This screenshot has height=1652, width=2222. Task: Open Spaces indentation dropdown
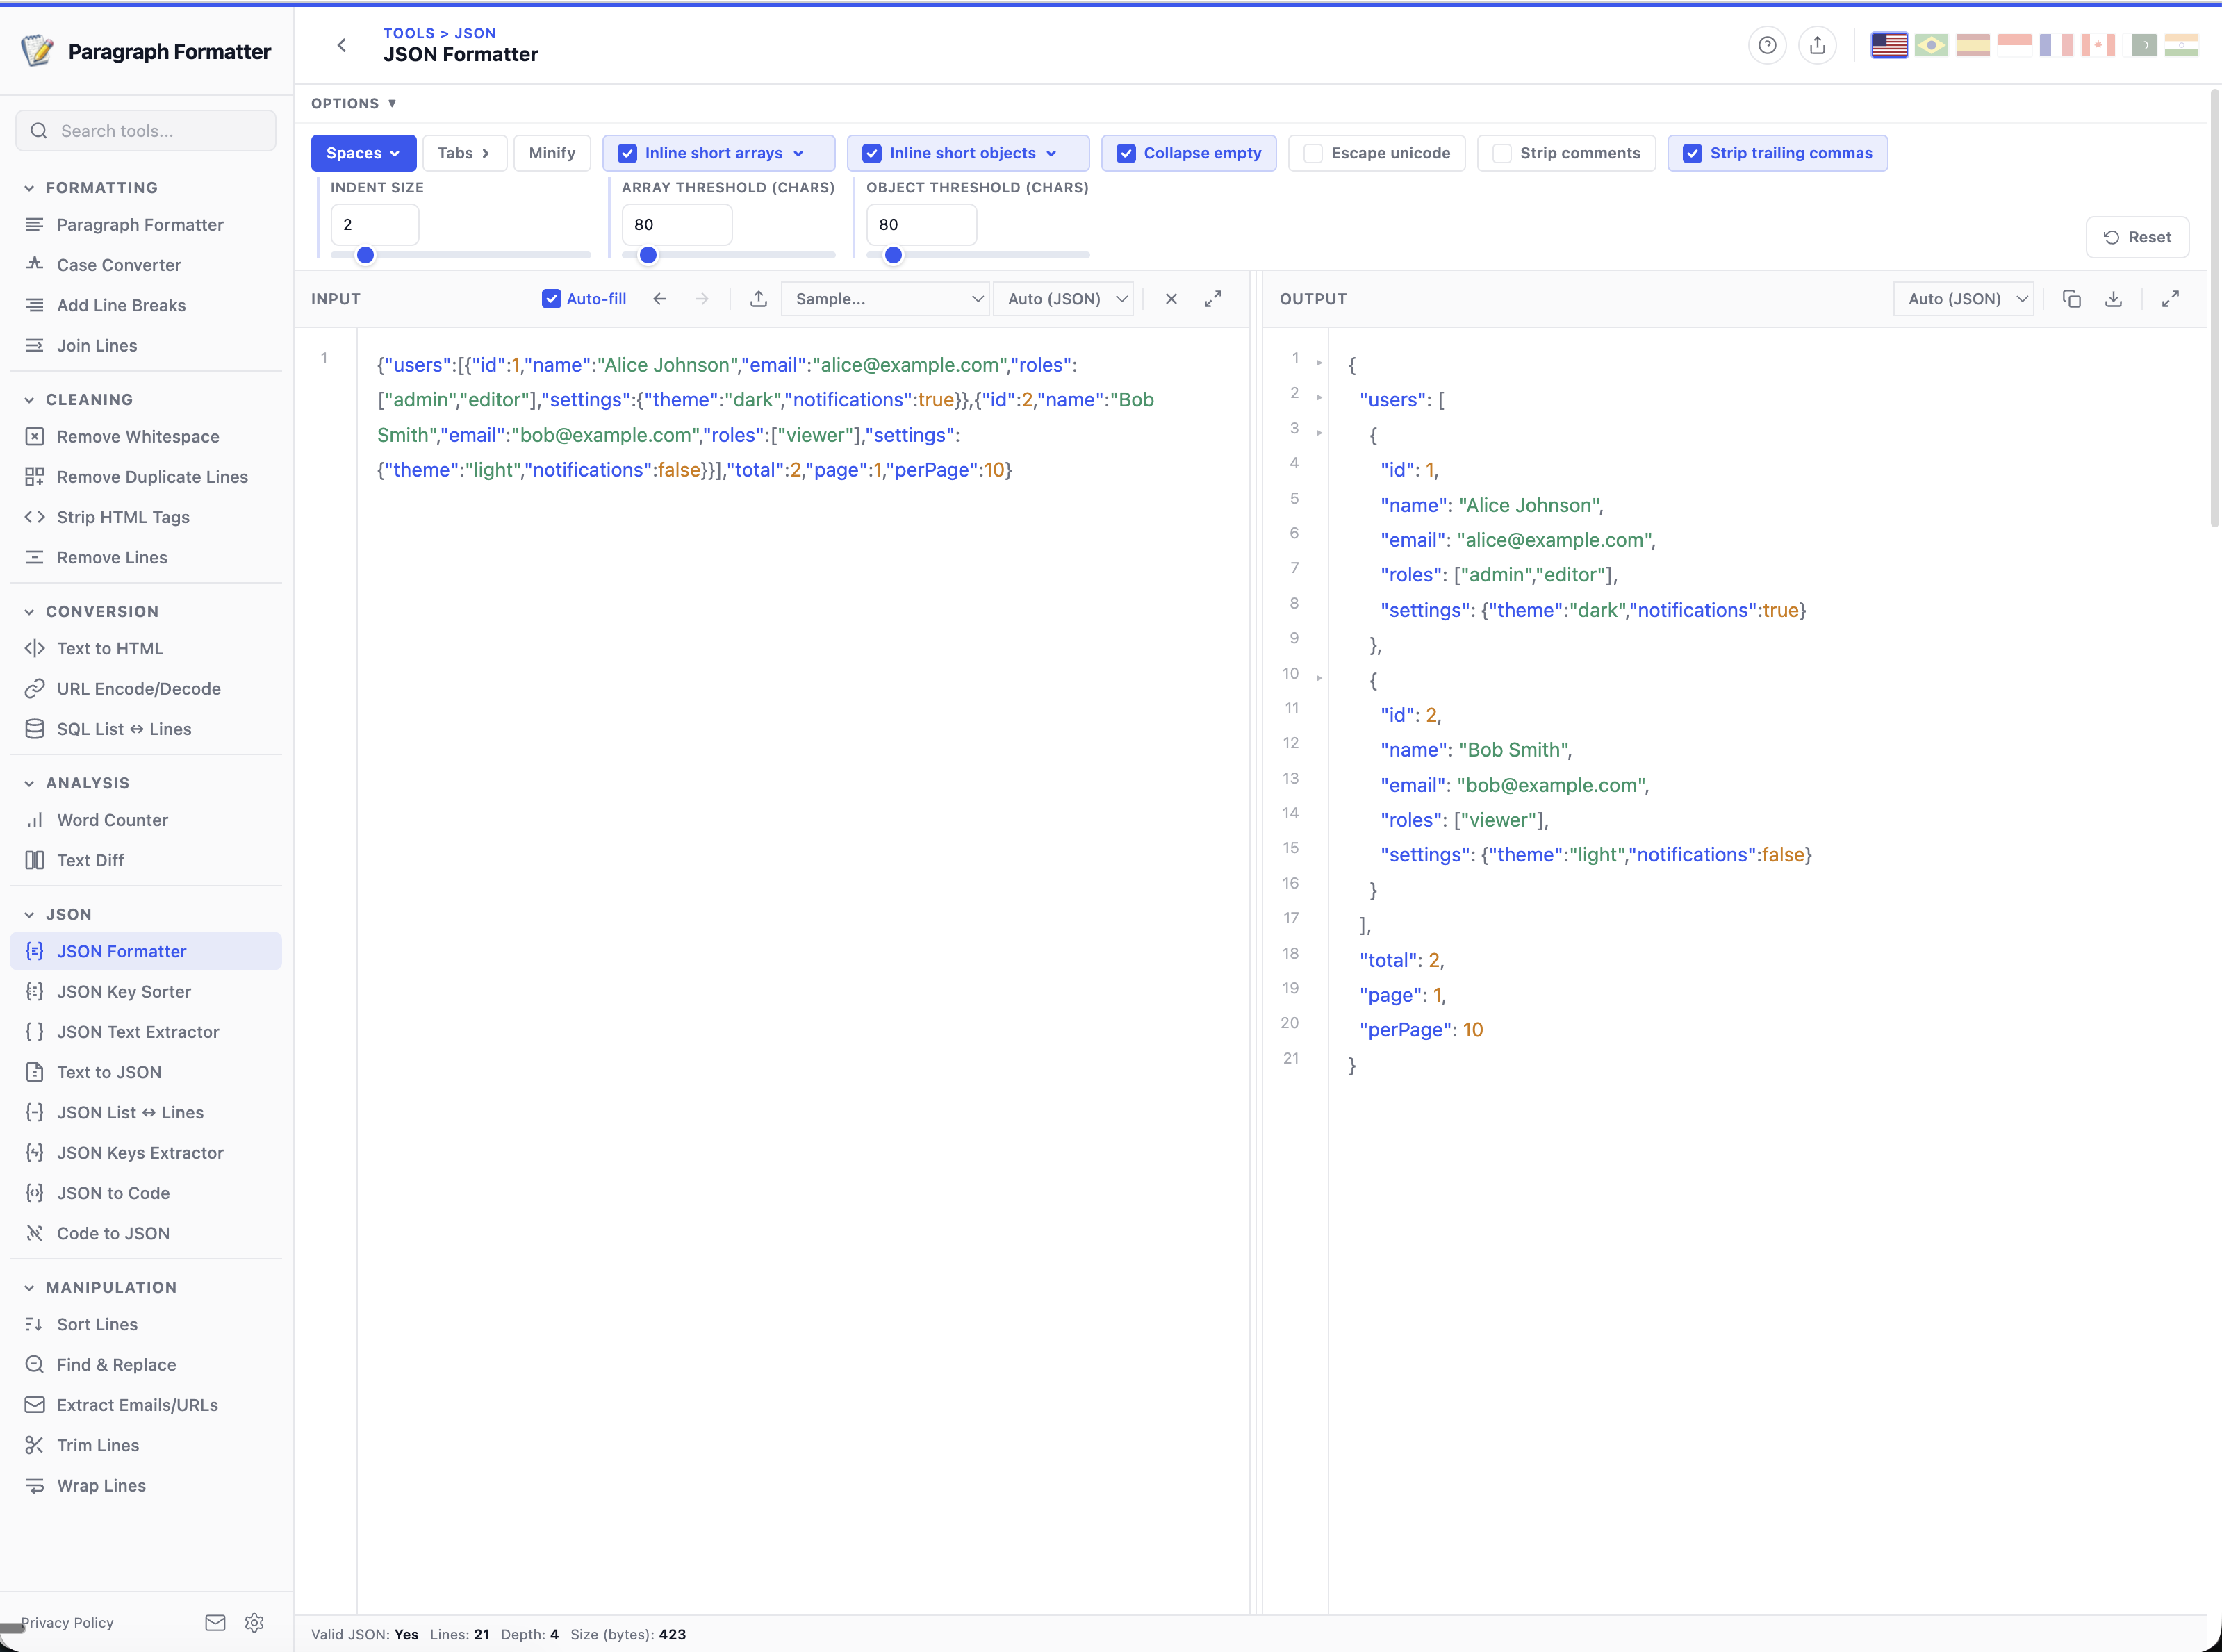pos(363,153)
